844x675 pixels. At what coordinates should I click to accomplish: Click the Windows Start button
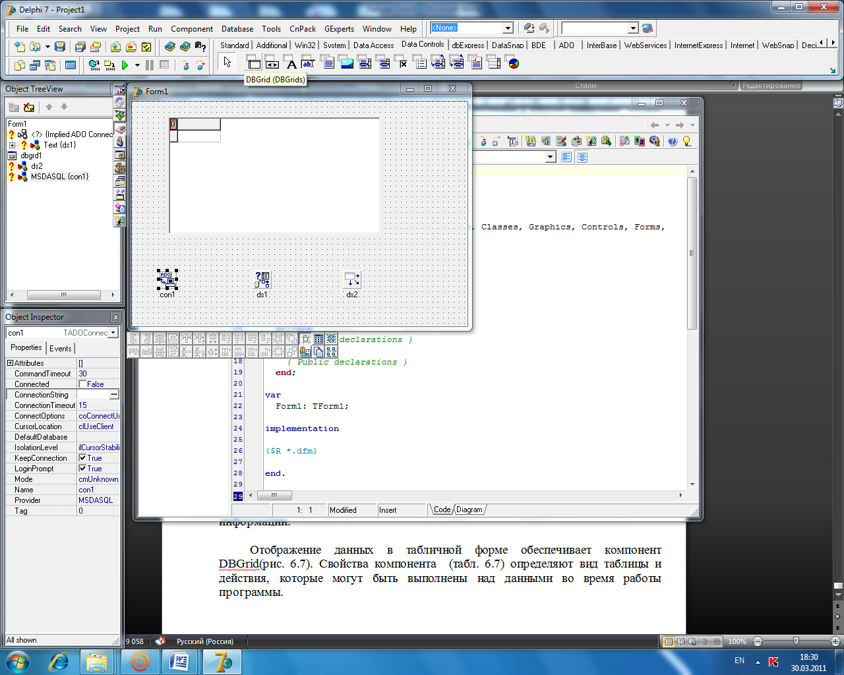pyautogui.click(x=17, y=661)
